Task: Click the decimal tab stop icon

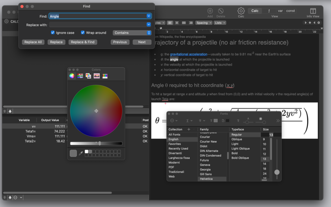Action: click(x=319, y=22)
